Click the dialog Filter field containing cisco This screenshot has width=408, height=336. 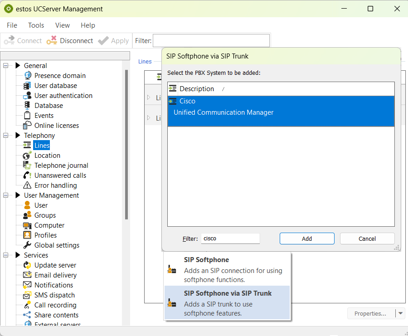pos(230,239)
